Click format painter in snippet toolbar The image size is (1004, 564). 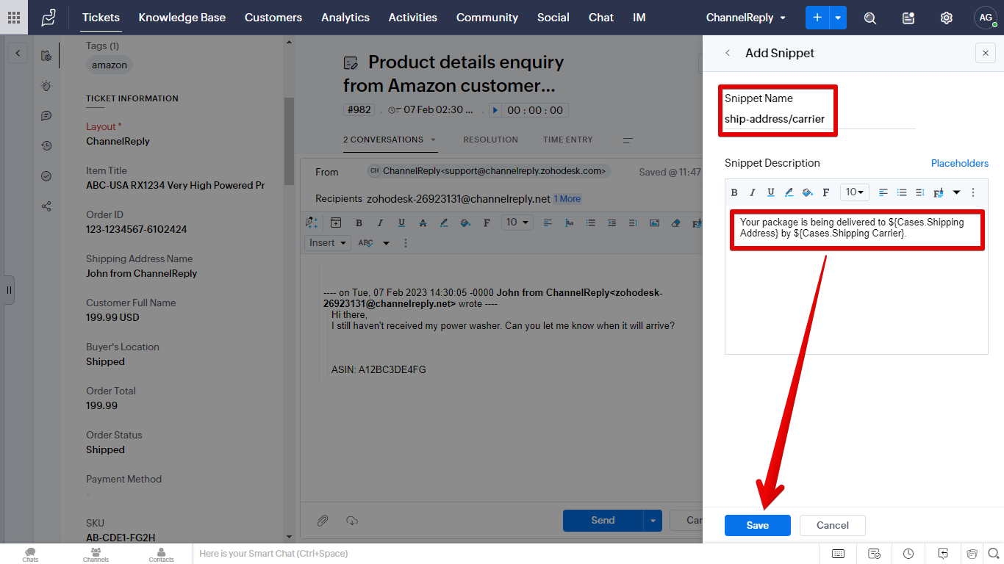pos(938,192)
